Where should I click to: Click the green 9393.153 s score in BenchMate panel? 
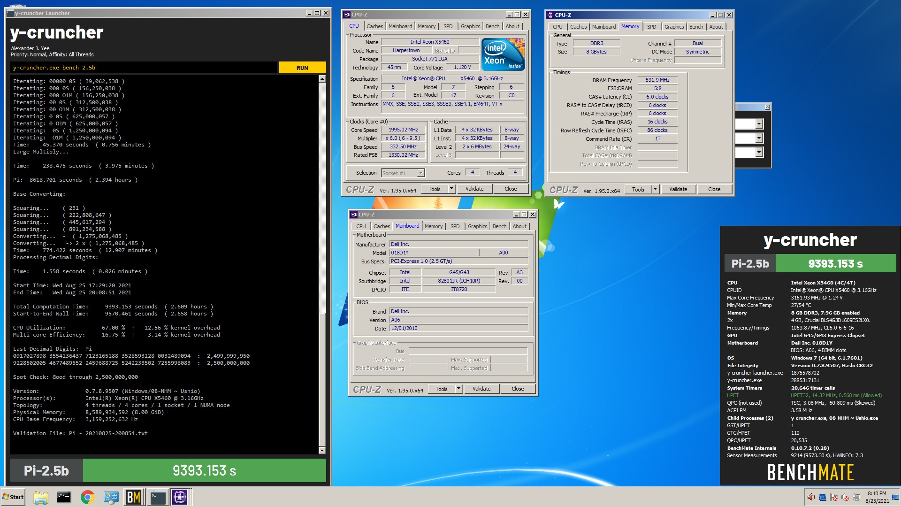click(x=835, y=263)
